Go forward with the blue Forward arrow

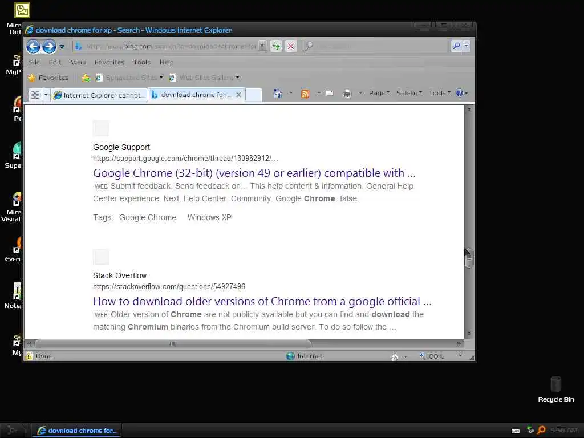49,47
